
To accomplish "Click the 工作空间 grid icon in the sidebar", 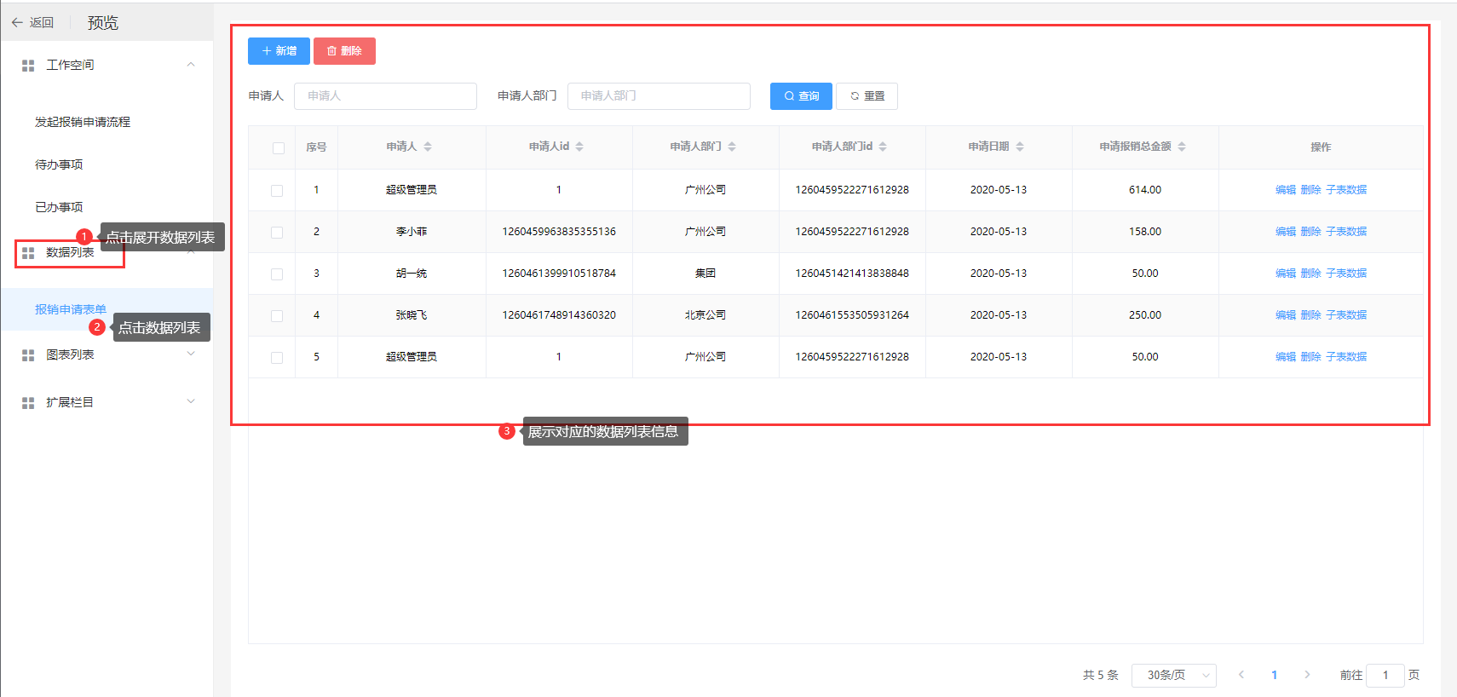I will [x=28, y=66].
